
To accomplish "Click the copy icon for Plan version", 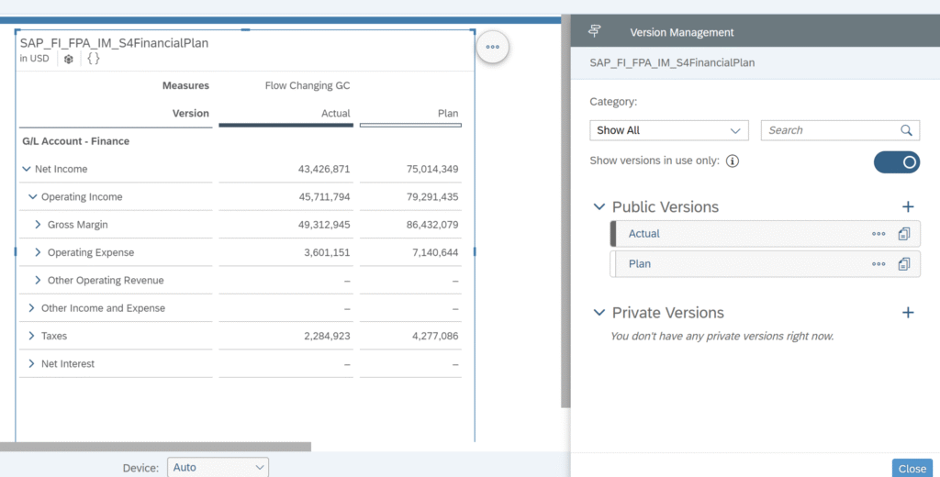I will [904, 263].
